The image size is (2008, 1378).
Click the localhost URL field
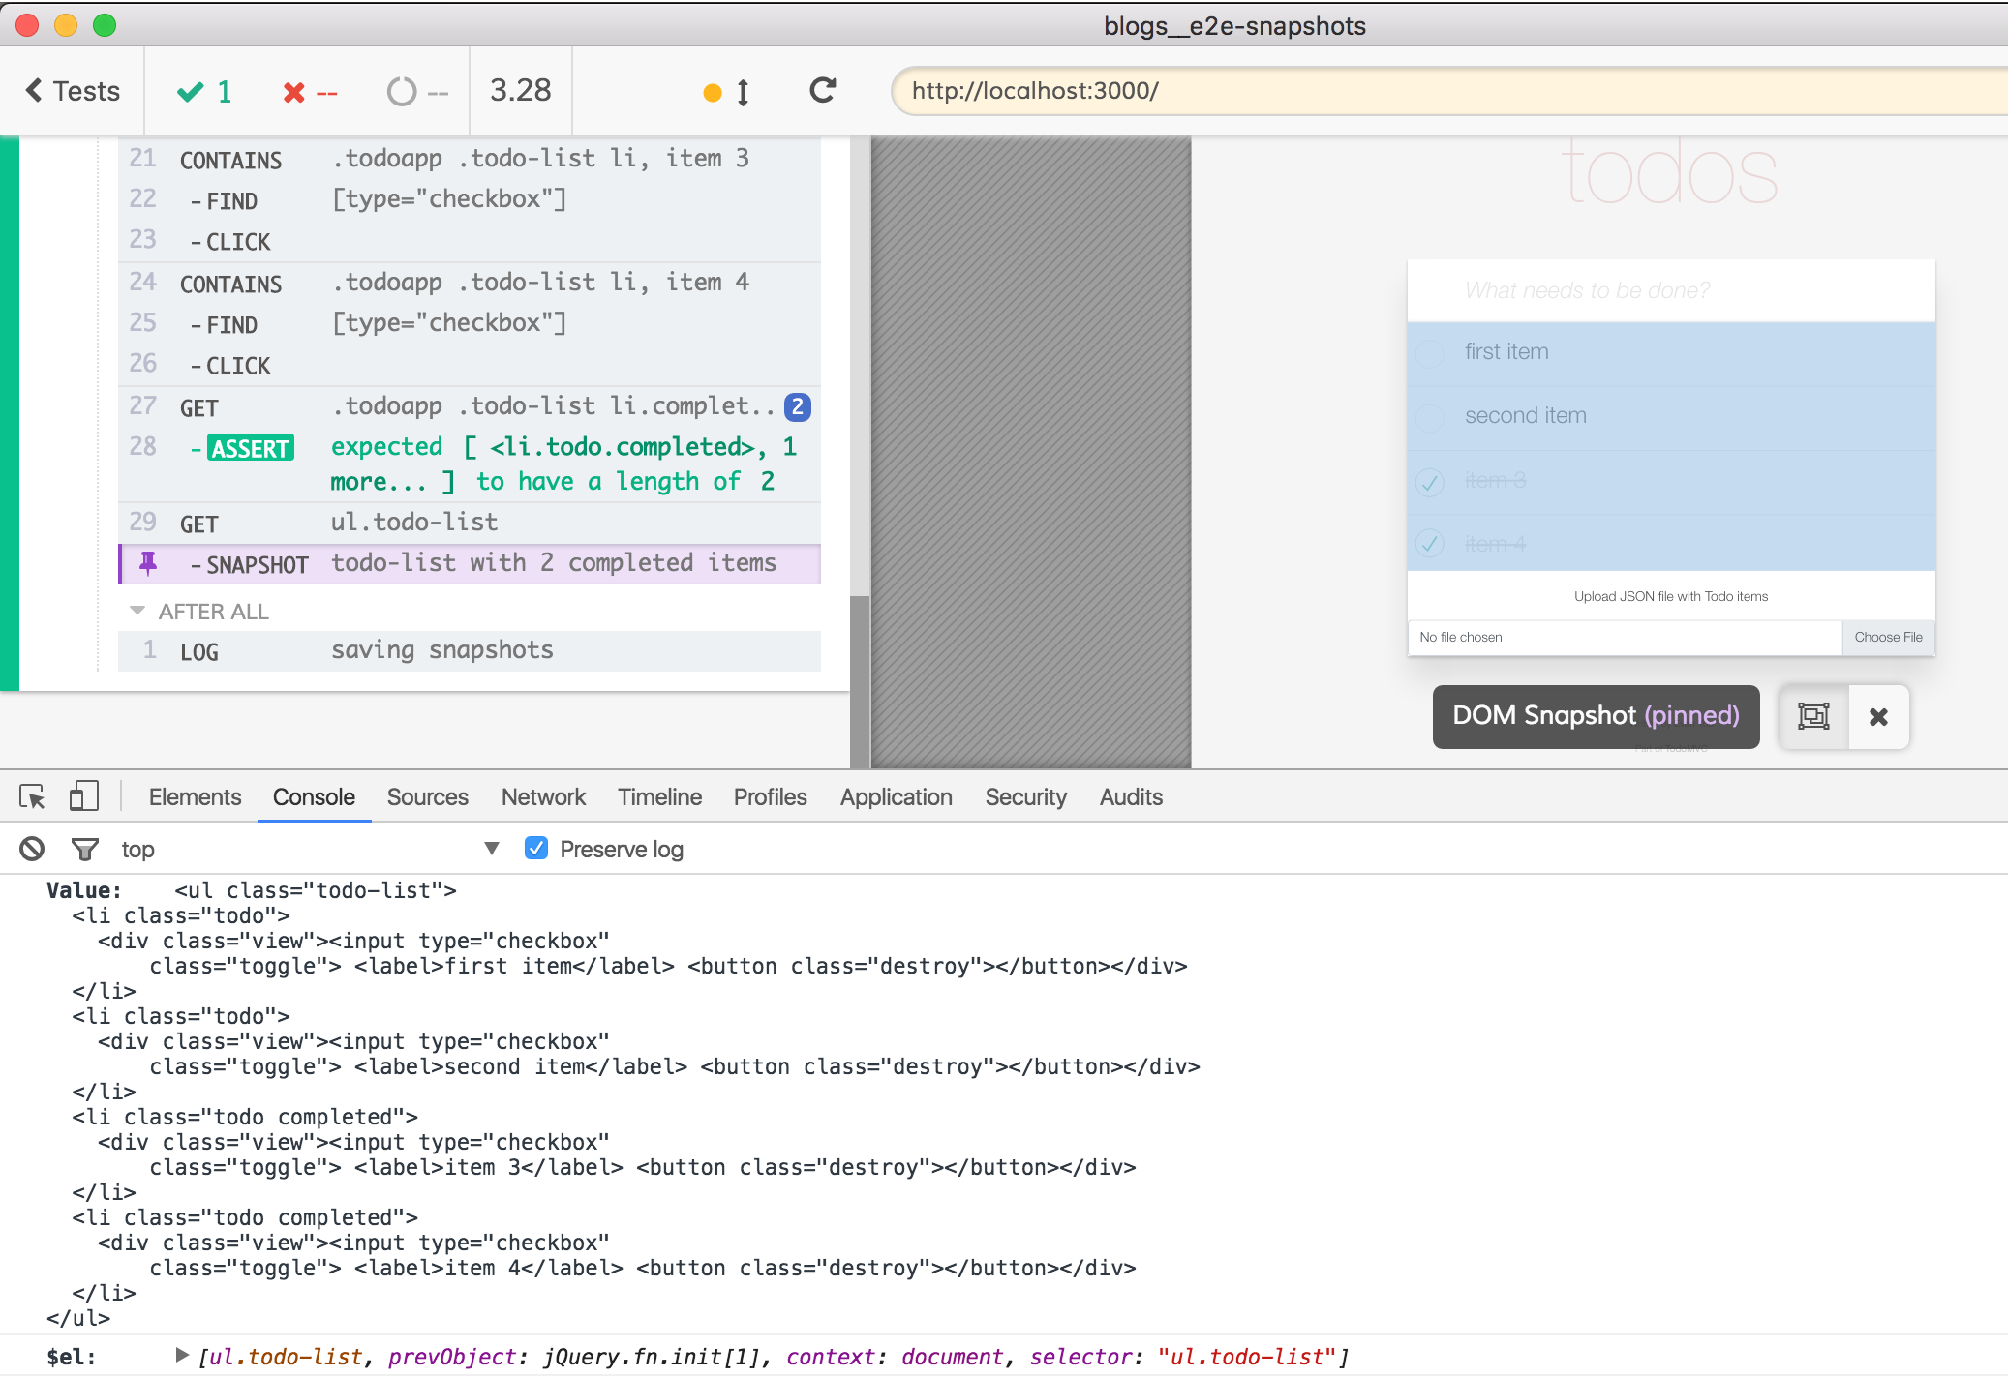point(1355,91)
